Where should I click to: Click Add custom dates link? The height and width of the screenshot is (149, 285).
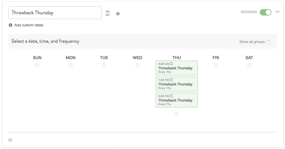(x=29, y=25)
